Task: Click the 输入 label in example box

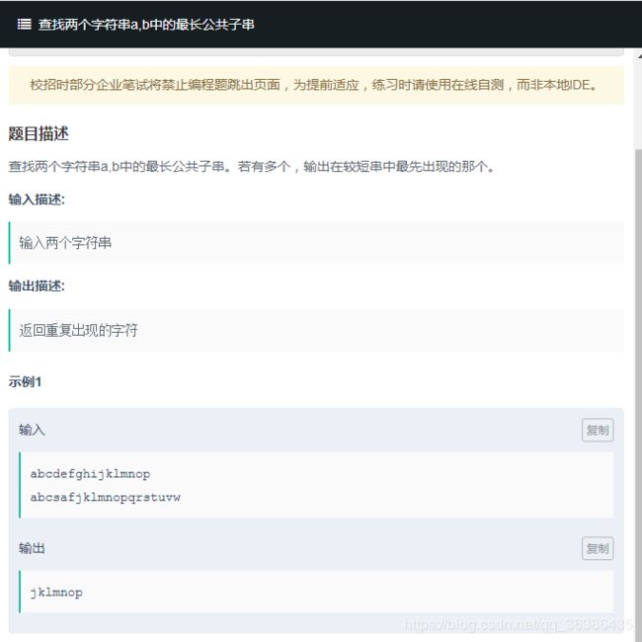Action: [x=32, y=430]
